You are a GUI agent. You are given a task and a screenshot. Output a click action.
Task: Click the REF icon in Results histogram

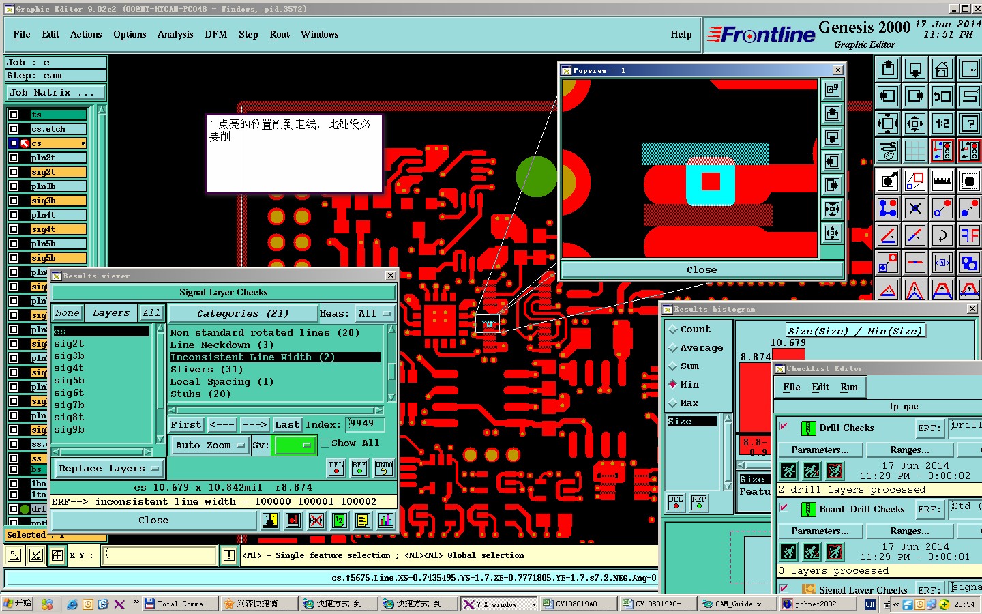[x=699, y=503]
